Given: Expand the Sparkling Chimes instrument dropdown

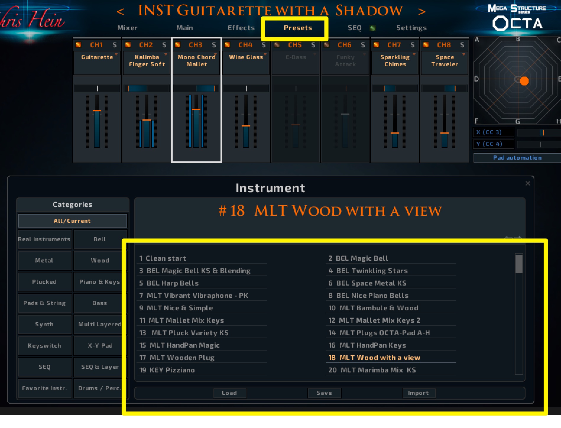Looking at the screenshot, I should (x=414, y=54).
